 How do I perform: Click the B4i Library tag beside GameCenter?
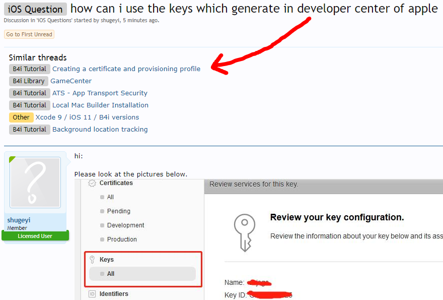[28, 81]
